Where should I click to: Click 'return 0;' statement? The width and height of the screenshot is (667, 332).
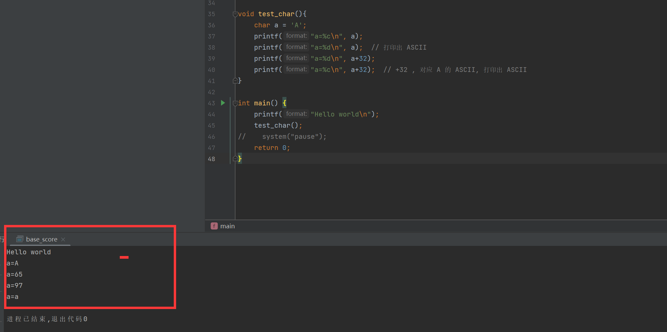tap(272, 148)
